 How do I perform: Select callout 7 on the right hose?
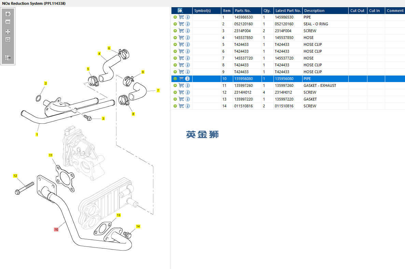point(158,90)
